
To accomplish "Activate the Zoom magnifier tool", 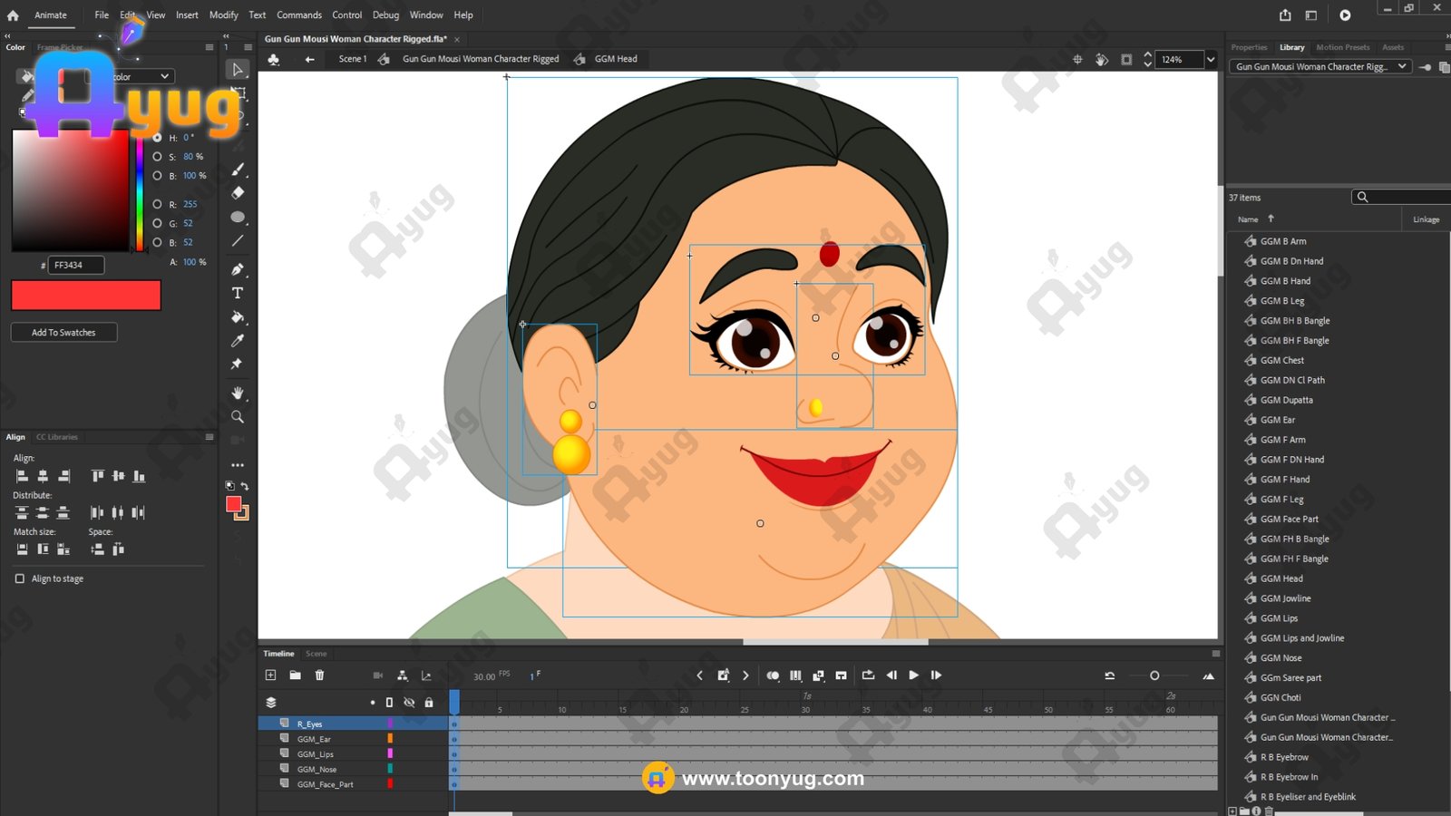I will (x=238, y=417).
